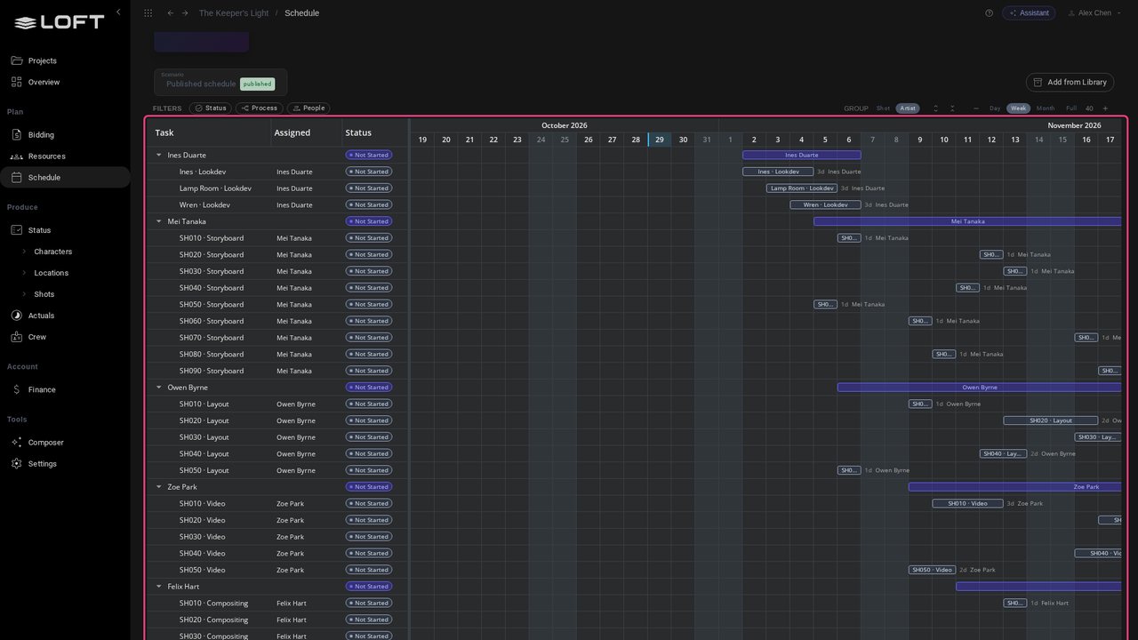1138x640 pixels.
Task: Switch timeline scale to Week
Action: click(1019, 108)
